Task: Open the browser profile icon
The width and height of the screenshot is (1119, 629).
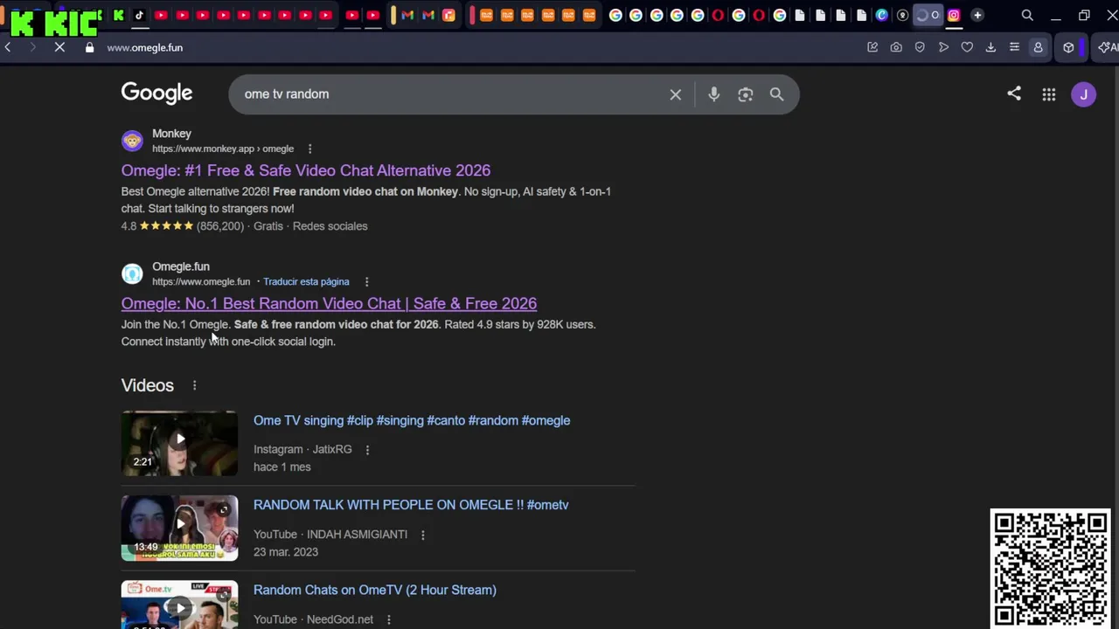Action: point(1038,47)
